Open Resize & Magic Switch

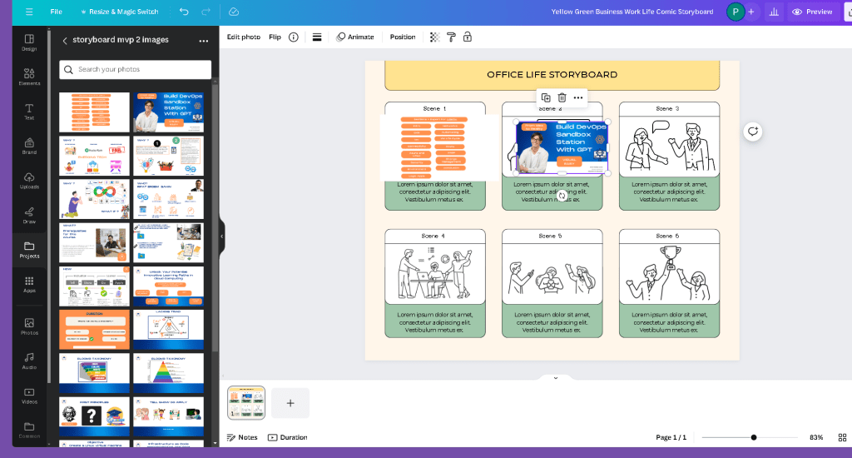coord(119,12)
